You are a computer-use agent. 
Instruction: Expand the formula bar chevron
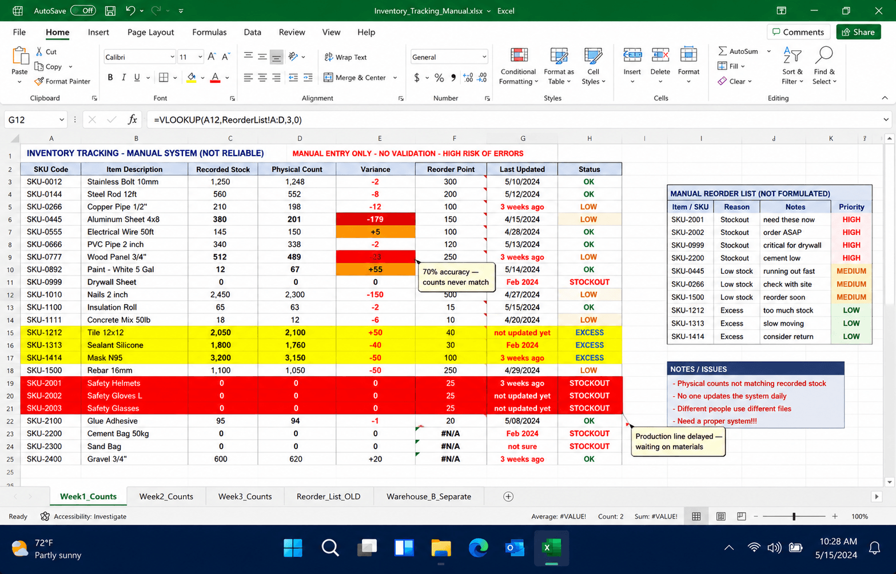coord(886,119)
